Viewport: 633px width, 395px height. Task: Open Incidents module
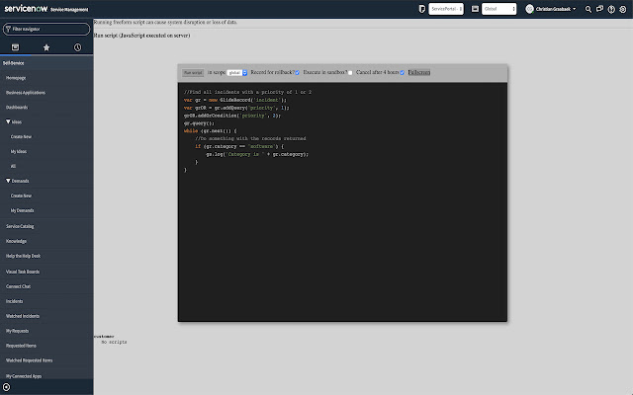pyautogui.click(x=14, y=301)
